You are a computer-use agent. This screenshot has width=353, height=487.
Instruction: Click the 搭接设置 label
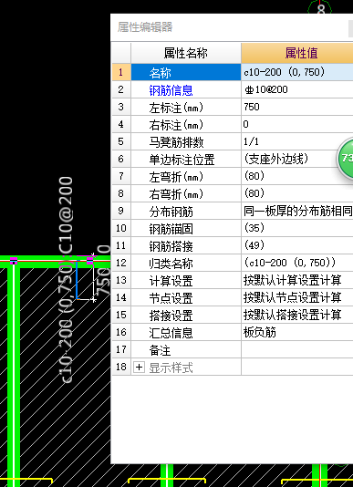(171, 316)
